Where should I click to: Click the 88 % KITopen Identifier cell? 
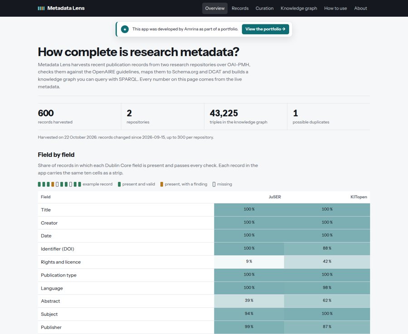(327, 248)
